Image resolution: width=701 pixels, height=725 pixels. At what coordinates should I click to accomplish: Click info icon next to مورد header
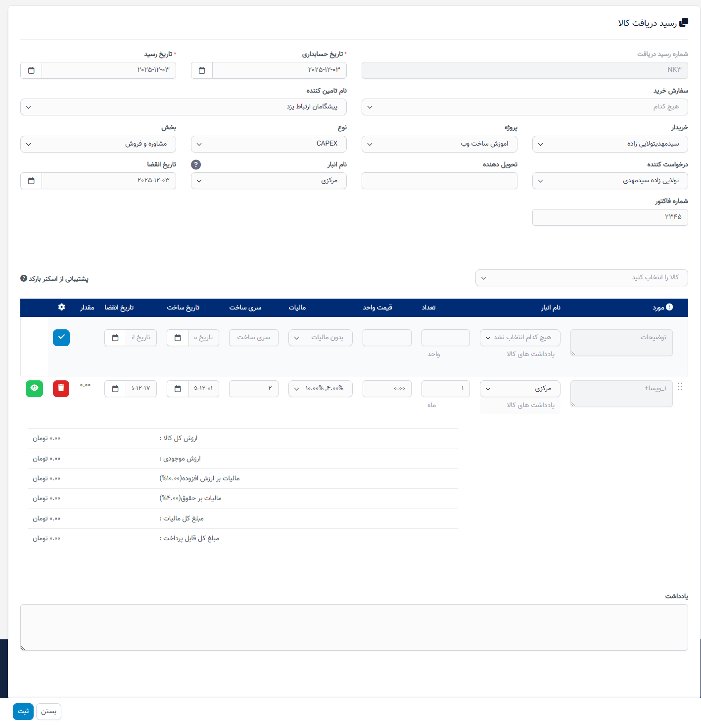click(x=669, y=307)
